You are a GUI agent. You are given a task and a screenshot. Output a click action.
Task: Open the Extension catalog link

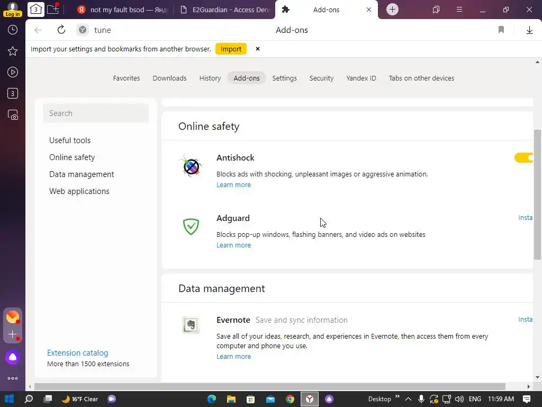coord(77,352)
